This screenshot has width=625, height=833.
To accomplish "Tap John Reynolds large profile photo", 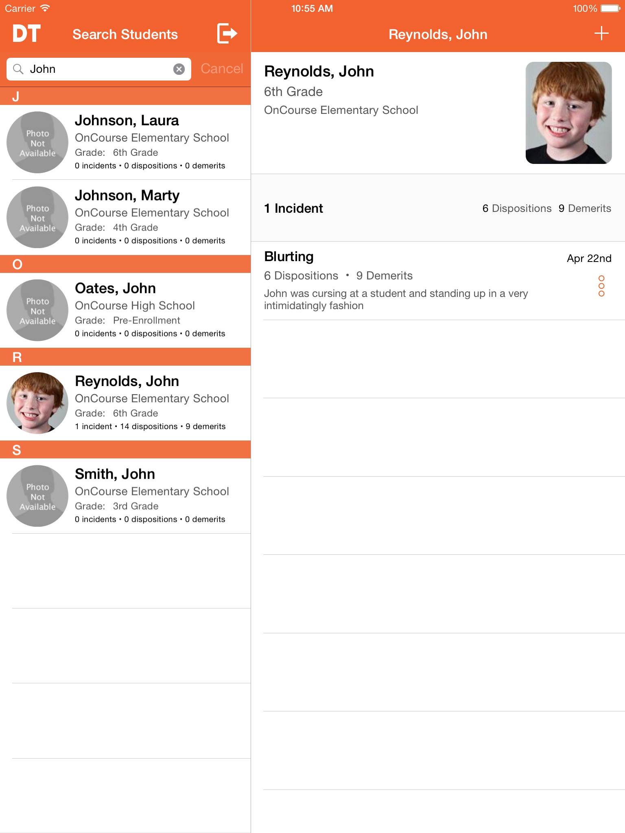I will coord(568,113).
